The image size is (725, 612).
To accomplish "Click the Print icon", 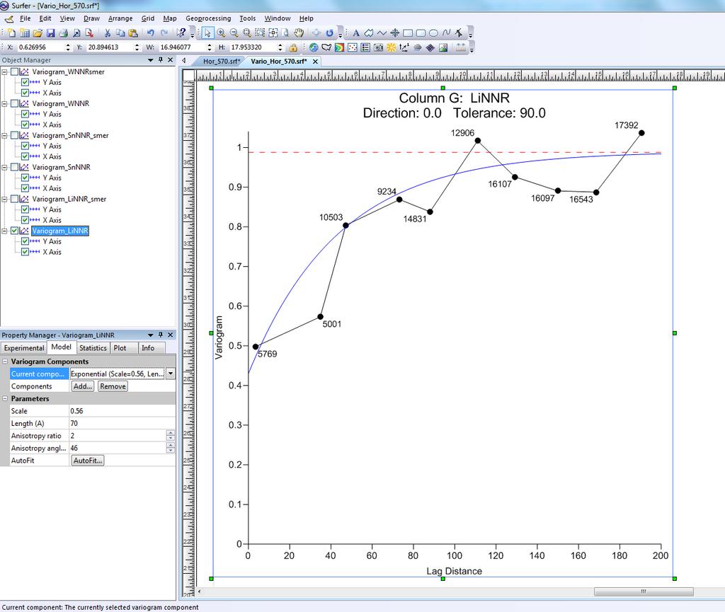I will [63, 33].
